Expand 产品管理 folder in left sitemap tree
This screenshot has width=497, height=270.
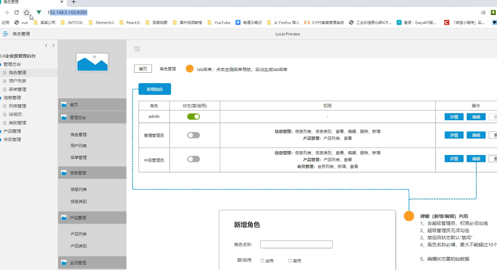coord(1,131)
